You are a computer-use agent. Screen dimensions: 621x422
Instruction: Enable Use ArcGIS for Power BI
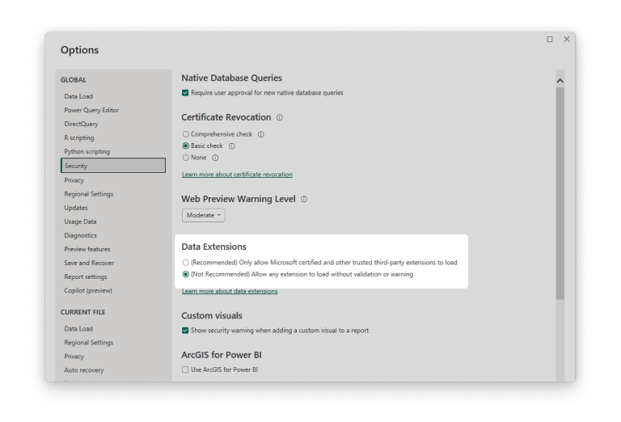coord(185,369)
